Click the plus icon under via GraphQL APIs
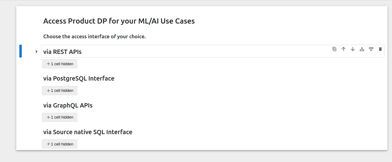Screen dimensions: 392x162 click(48, 117)
